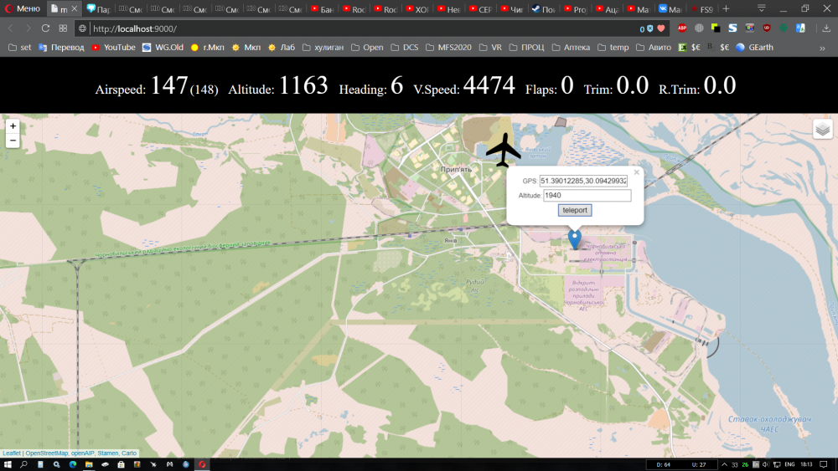Open Windows Start menu
838x471 pixels.
click(x=8, y=464)
